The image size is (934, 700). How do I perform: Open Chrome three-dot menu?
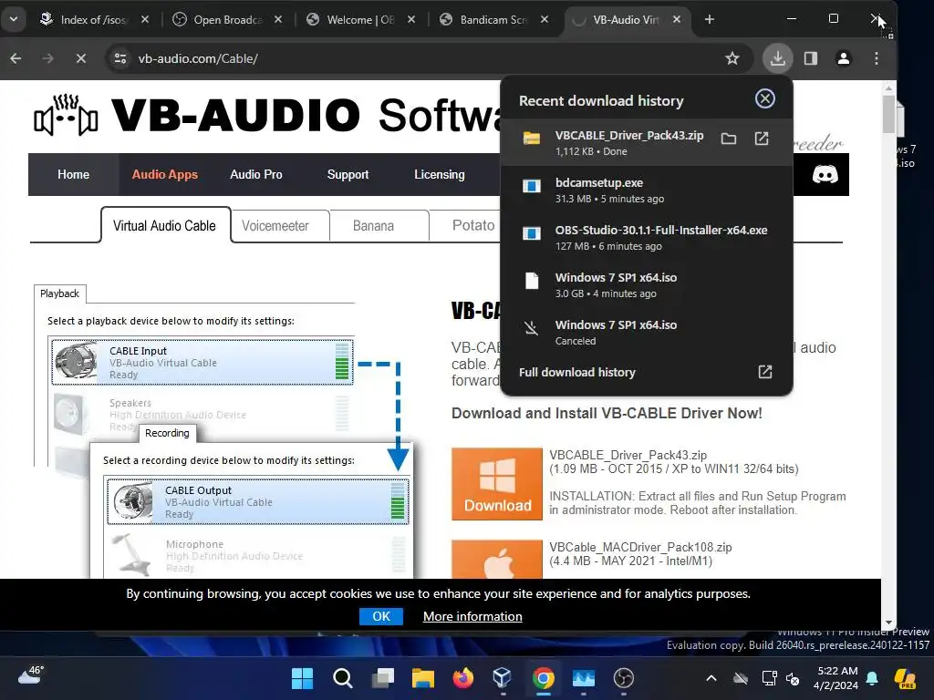pos(877,58)
